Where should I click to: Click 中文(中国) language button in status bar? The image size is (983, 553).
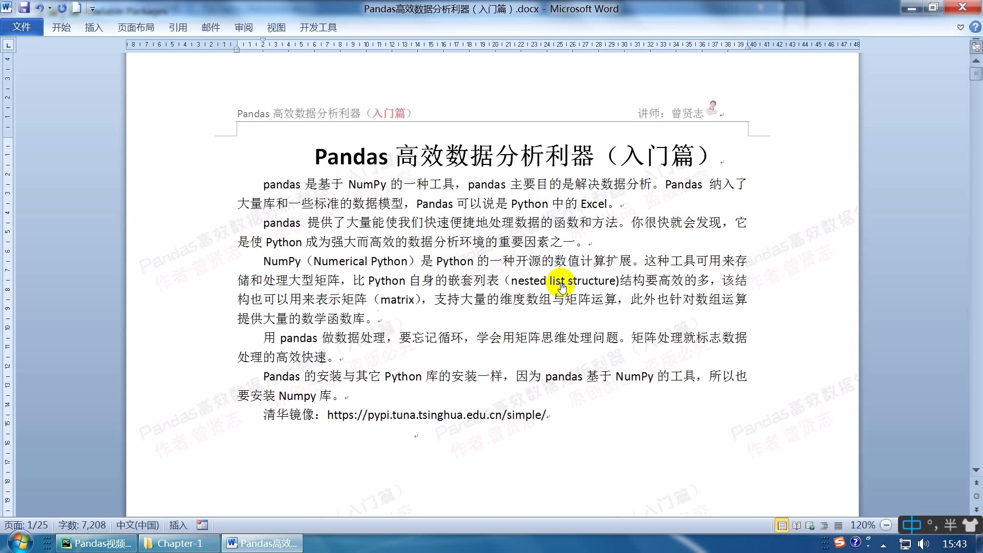[x=137, y=525]
